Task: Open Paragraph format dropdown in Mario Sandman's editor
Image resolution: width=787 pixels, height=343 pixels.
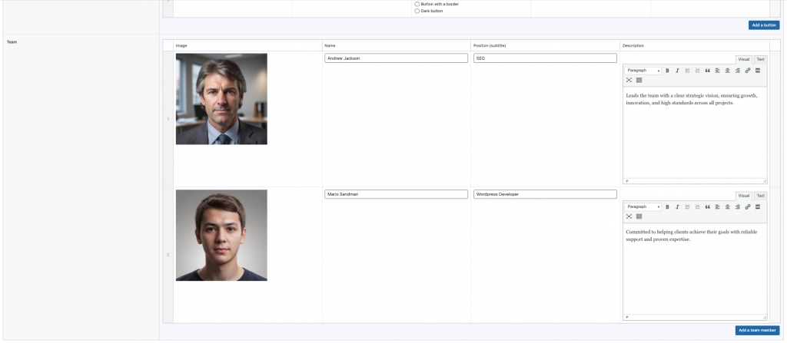Action: click(643, 206)
